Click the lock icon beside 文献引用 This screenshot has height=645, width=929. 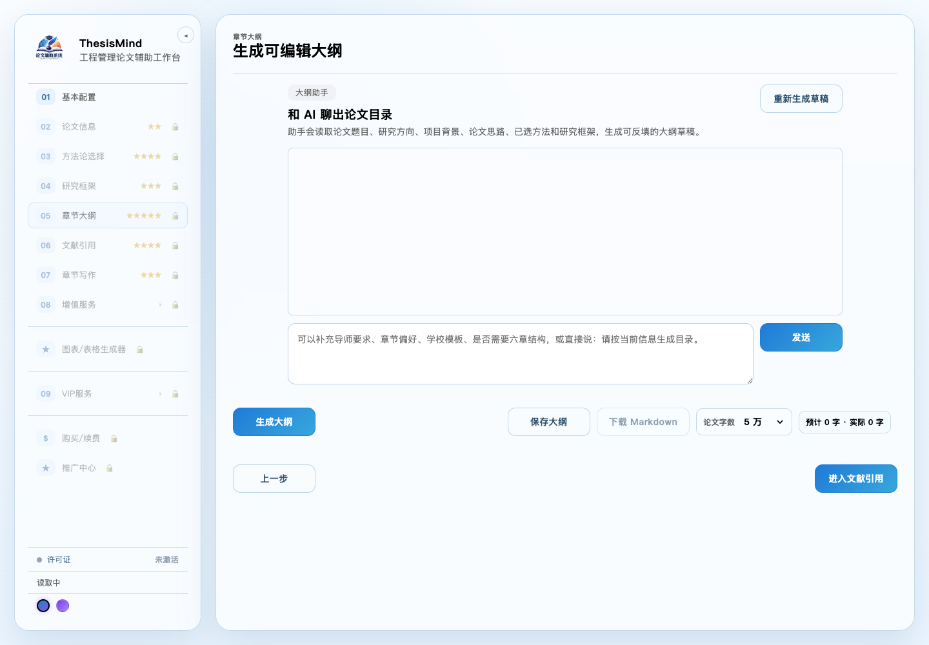tap(175, 246)
